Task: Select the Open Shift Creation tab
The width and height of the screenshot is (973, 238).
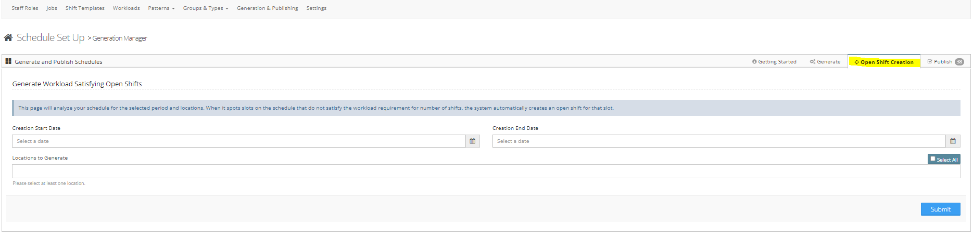Action: 884,62
